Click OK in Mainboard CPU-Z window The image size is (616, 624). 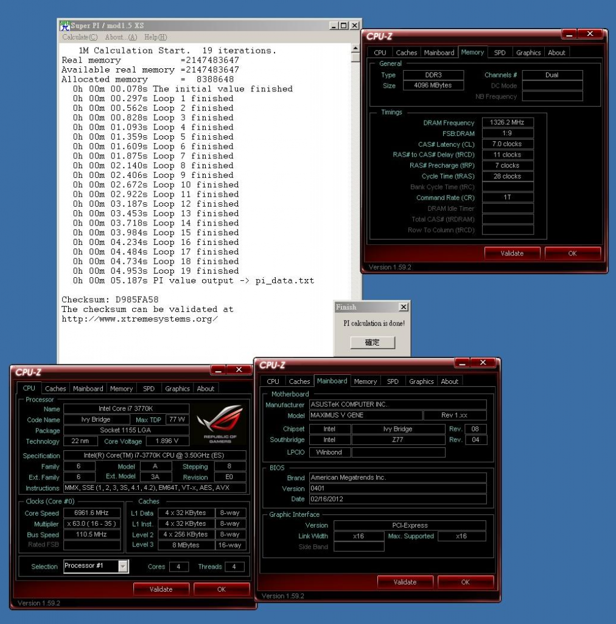click(x=466, y=582)
